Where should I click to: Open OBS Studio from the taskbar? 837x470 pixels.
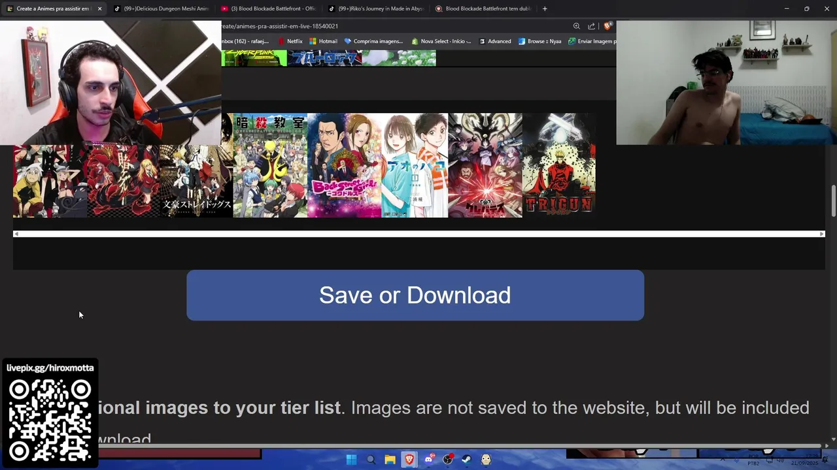tap(447, 460)
